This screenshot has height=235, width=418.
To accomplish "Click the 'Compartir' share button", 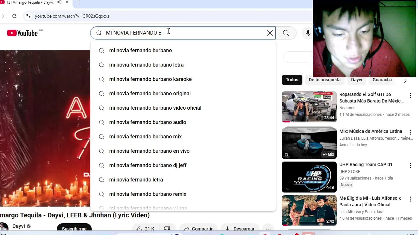I will (x=198, y=229).
